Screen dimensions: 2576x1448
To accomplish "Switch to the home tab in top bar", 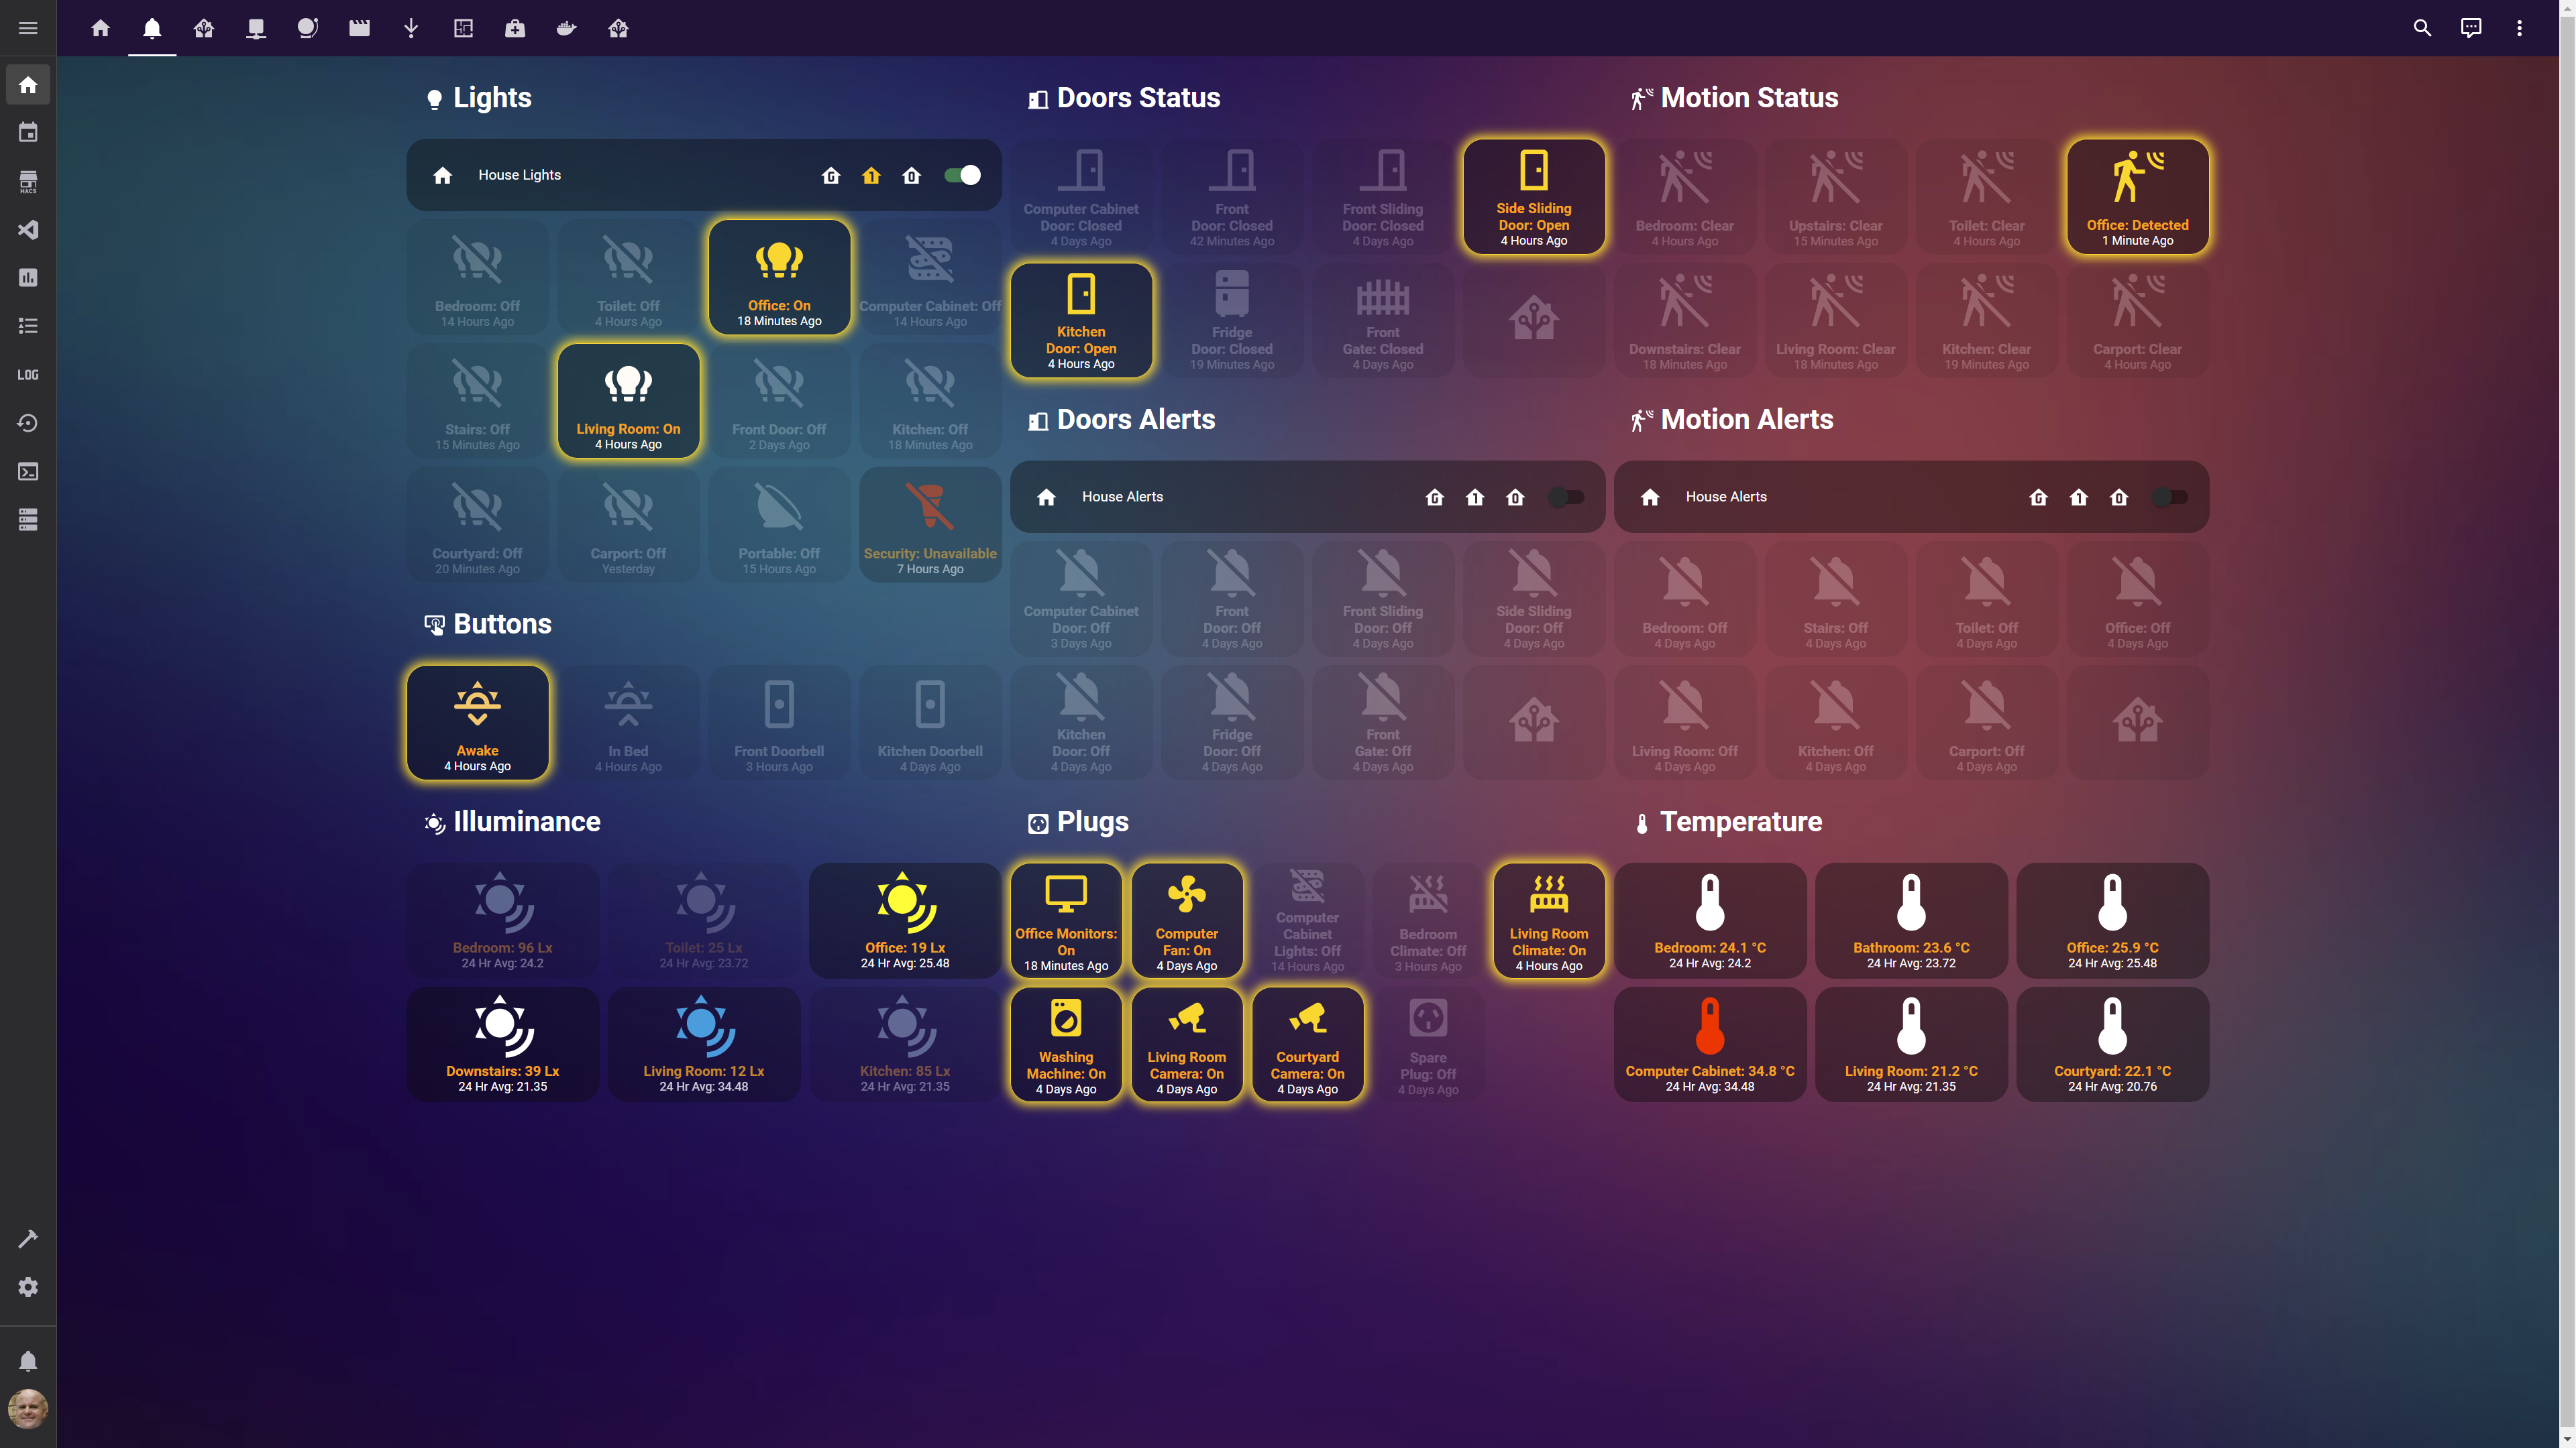I will [x=100, y=28].
